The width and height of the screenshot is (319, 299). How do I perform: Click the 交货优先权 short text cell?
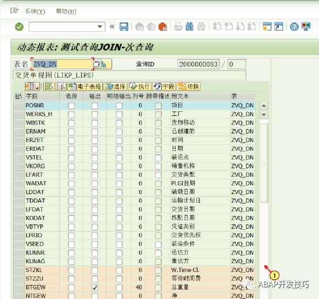pos(200,235)
